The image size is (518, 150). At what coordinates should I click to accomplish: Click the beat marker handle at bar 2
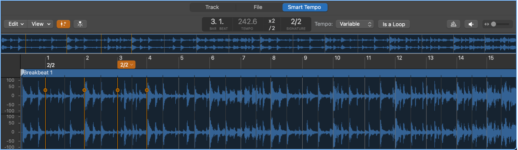tap(84, 90)
